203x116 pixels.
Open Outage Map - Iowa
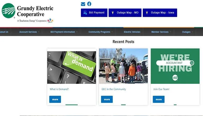pos(160,13)
